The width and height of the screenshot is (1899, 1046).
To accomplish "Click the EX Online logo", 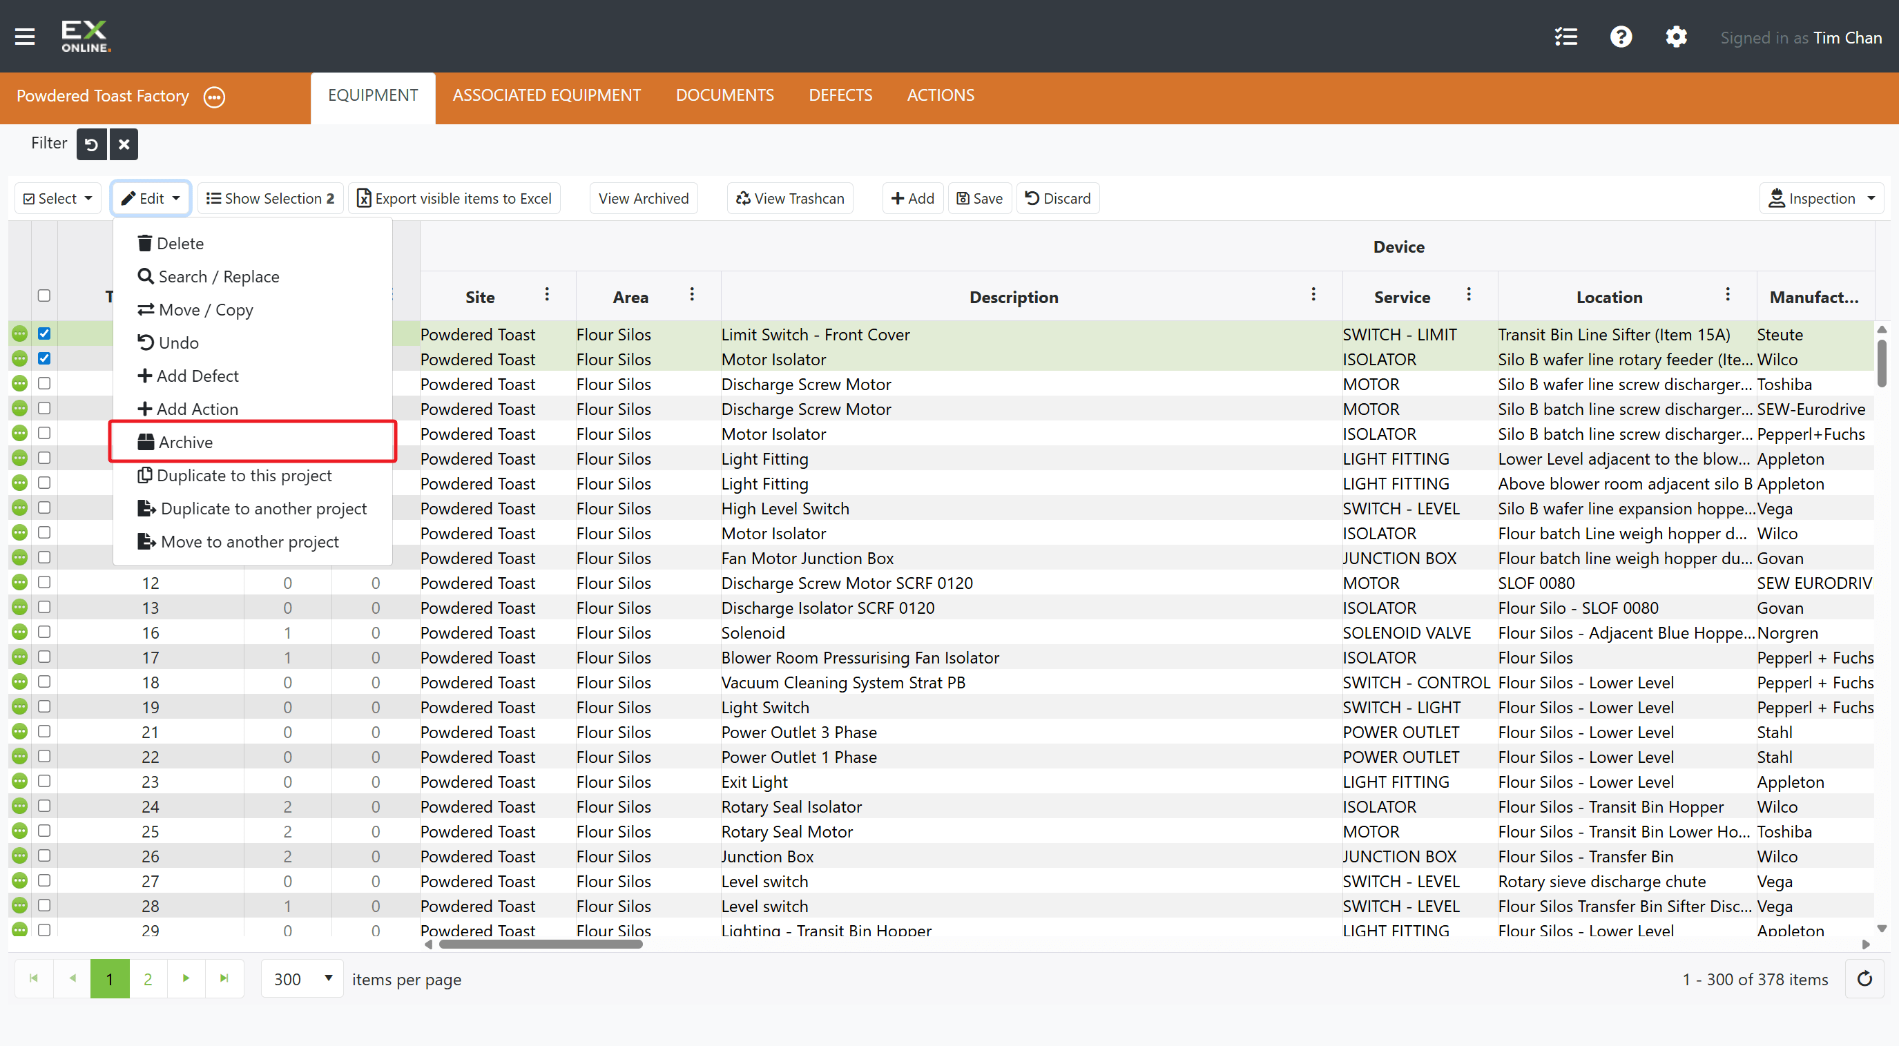I will pos(86,36).
